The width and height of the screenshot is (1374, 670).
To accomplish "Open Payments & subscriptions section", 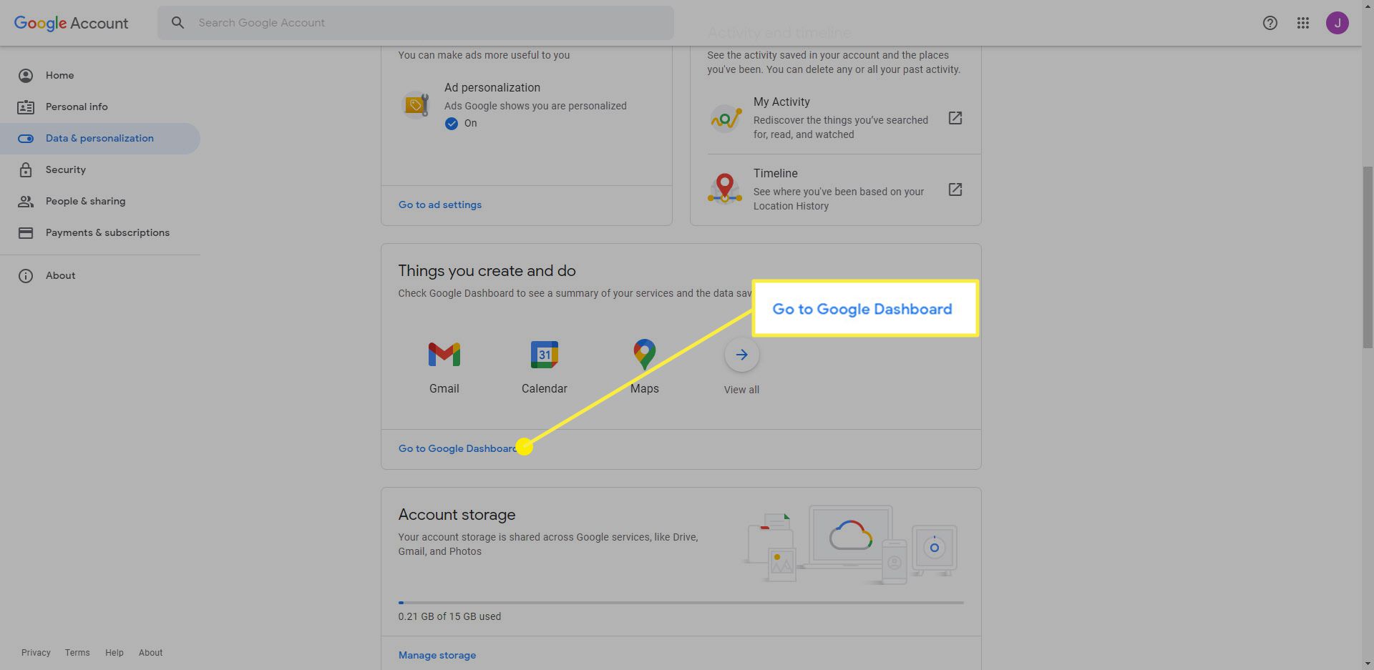I will tap(100, 232).
